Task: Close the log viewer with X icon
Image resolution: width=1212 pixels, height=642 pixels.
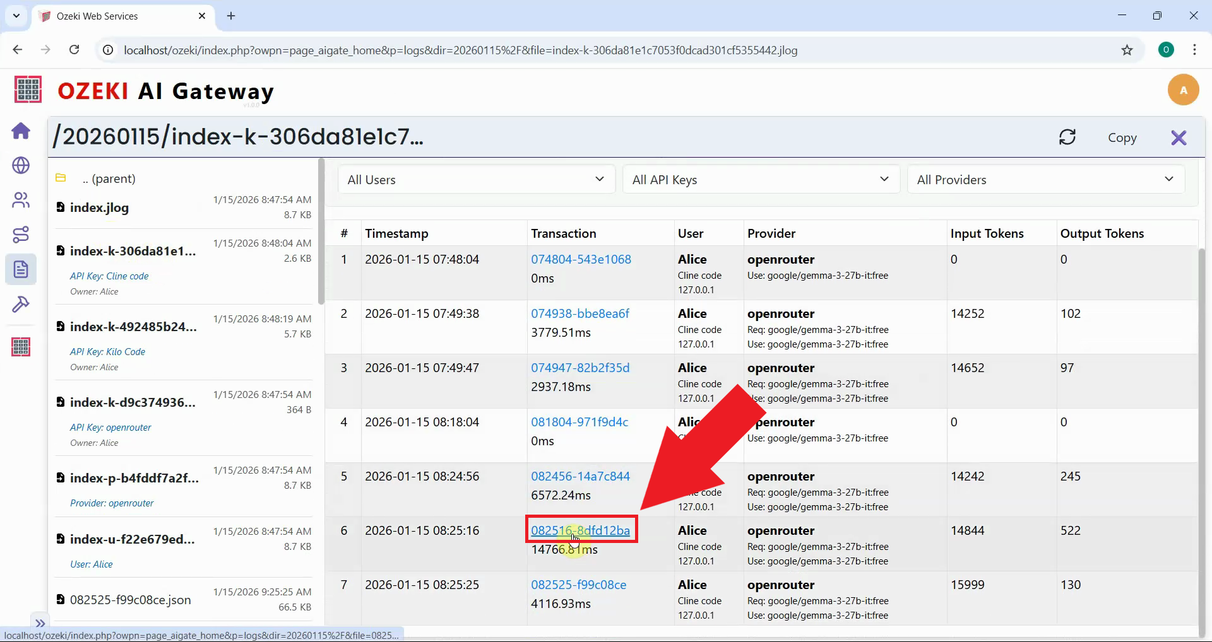Action: click(x=1178, y=137)
